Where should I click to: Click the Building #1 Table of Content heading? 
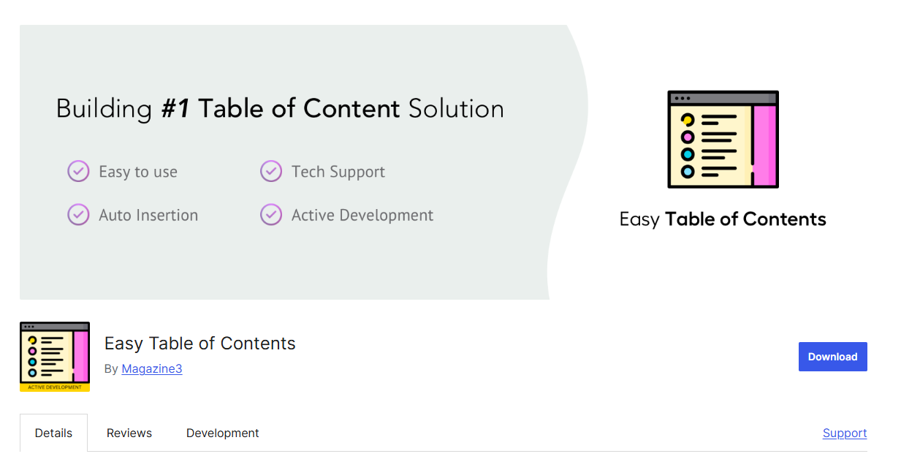point(280,108)
